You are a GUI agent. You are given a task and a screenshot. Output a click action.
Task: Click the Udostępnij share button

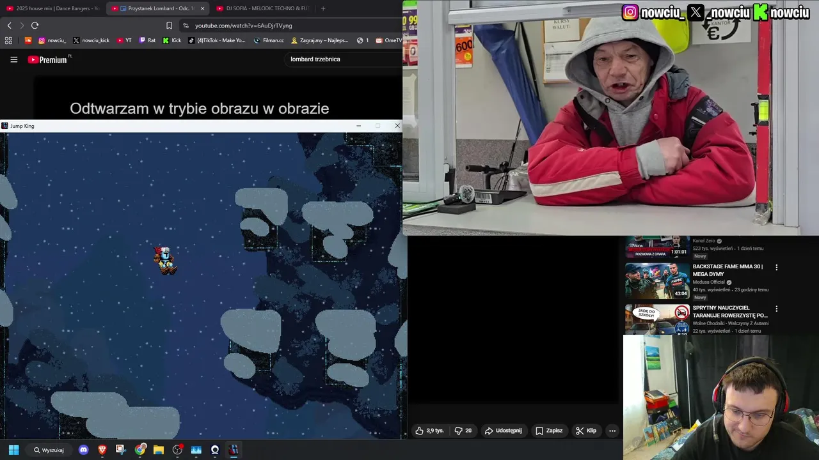click(504, 431)
